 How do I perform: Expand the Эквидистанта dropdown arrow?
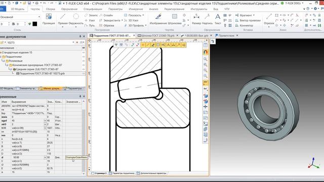(x=122, y=20)
